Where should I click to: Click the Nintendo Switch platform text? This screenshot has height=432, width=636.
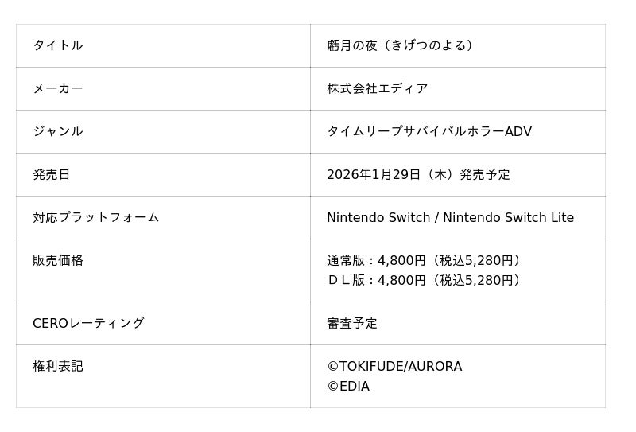(378, 217)
